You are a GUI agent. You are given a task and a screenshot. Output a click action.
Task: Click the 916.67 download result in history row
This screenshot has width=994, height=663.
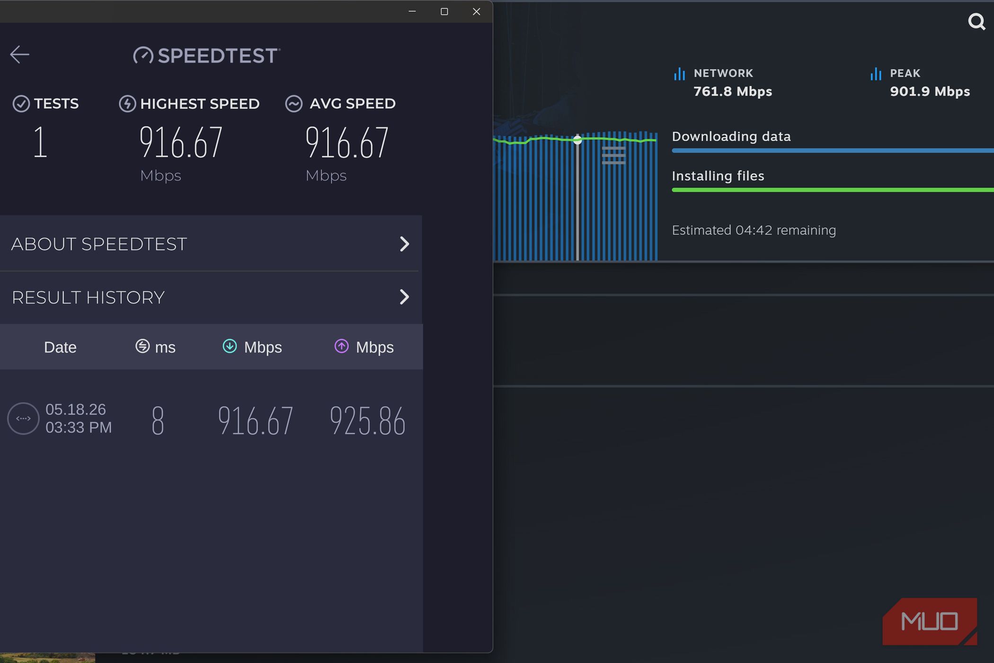point(256,420)
